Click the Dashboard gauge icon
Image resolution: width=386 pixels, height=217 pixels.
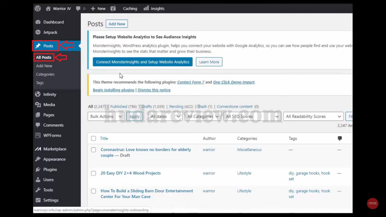(x=38, y=22)
